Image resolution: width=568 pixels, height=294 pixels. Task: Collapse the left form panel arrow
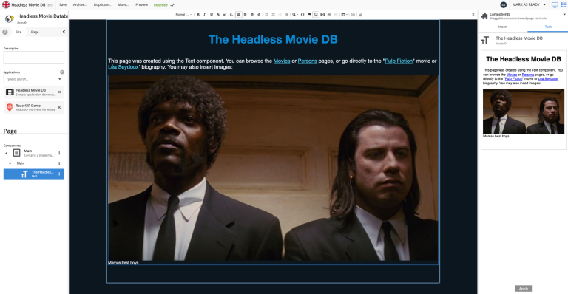[x=64, y=32]
